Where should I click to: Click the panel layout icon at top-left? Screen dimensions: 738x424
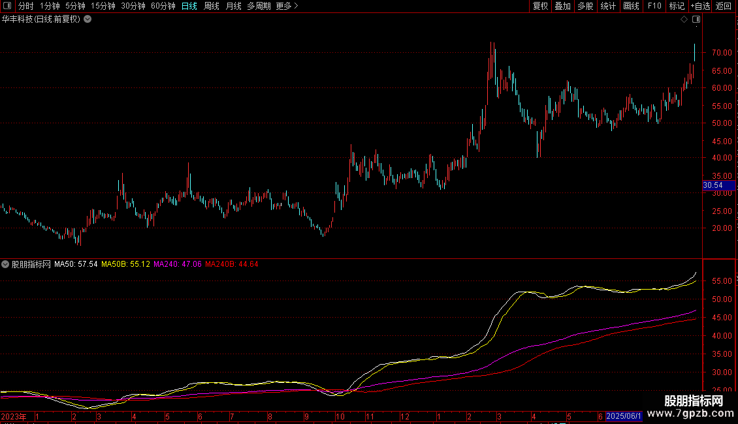8,6
